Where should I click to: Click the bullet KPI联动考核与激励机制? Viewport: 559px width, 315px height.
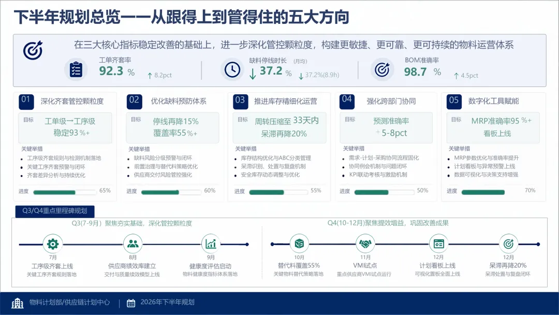coord(378,175)
